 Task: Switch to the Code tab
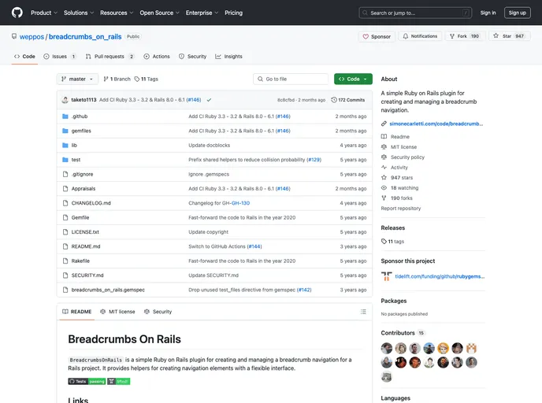coord(24,57)
